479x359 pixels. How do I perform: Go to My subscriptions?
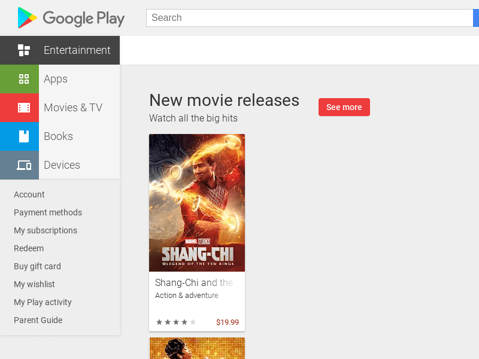point(46,230)
